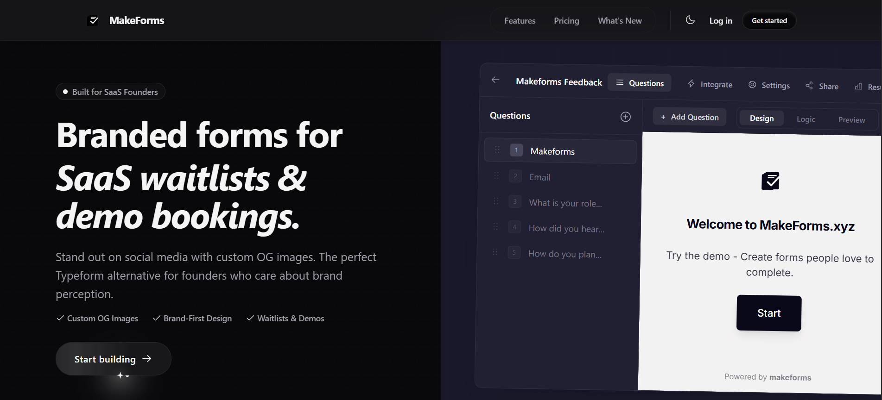Image resolution: width=882 pixels, height=400 pixels.
Task: Click the Add Question button
Action: [x=690, y=117]
